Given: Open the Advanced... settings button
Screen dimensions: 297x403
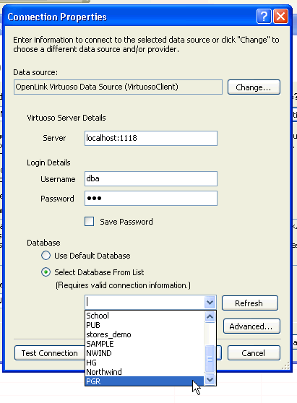Looking at the screenshot, I should (x=251, y=326).
